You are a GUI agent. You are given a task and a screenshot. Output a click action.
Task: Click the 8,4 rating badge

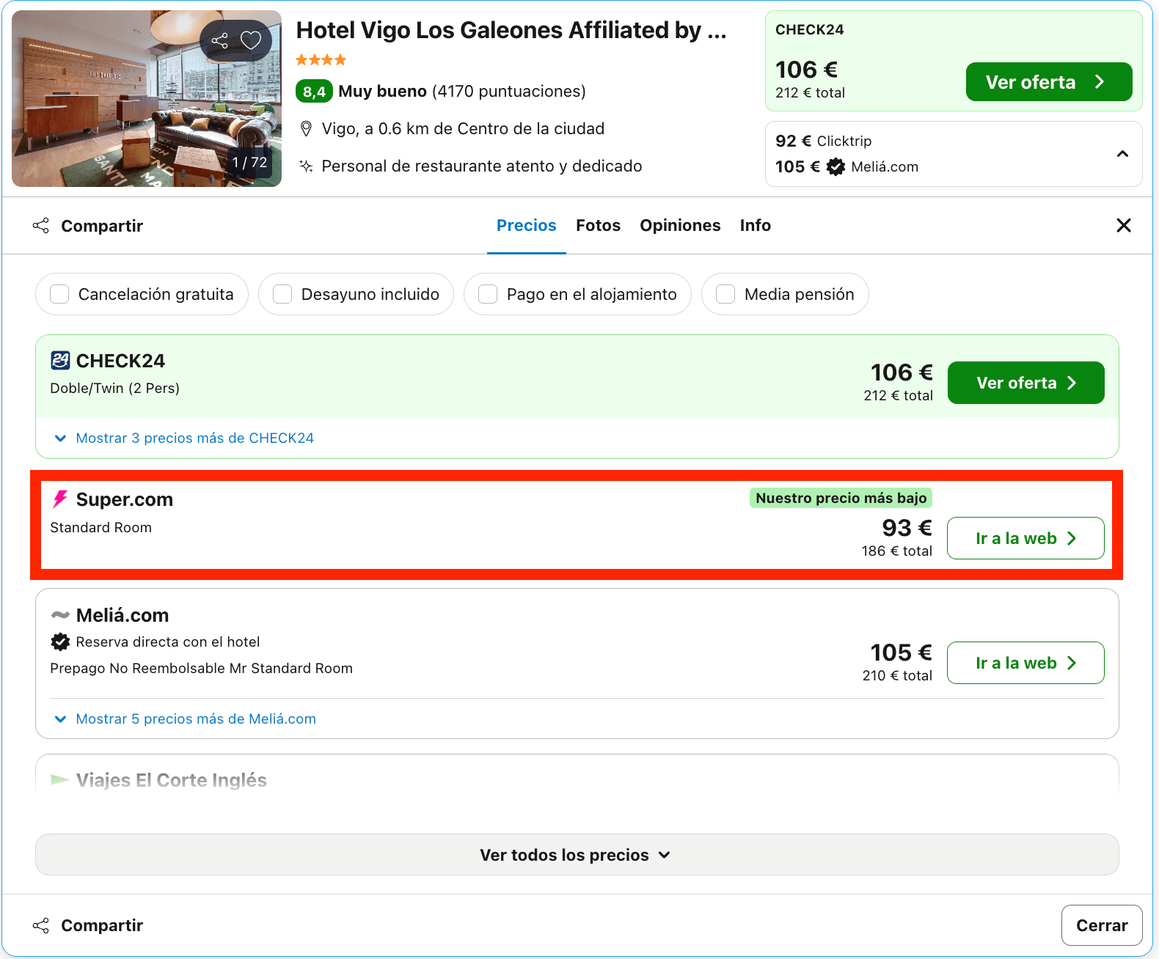pos(314,92)
